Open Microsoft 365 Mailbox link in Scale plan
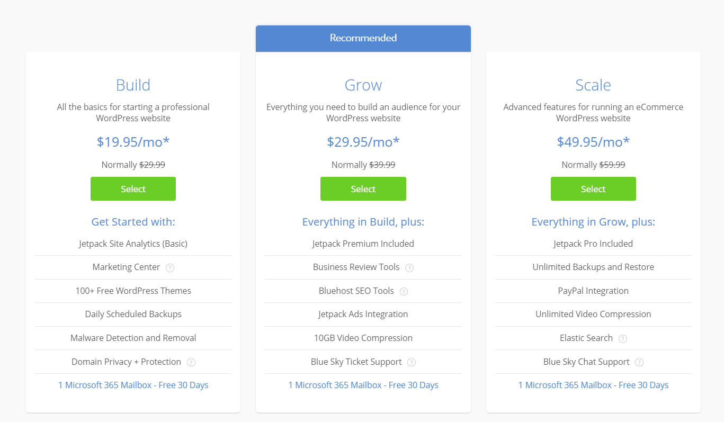 [593, 385]
